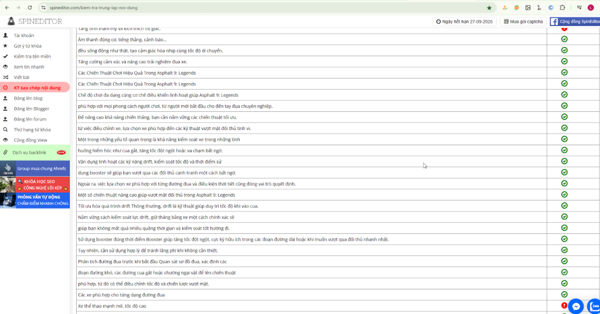Open the browser extensions puzzle icon
Image resolution: width=600 pixels, height=314 pixels.
tap(562, 8)
